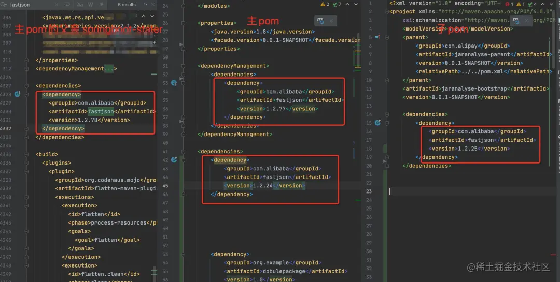Screen dimensions: 560x282
Task: Click artifactId flatten-maven-plugin line
Action: pos(106,188)
